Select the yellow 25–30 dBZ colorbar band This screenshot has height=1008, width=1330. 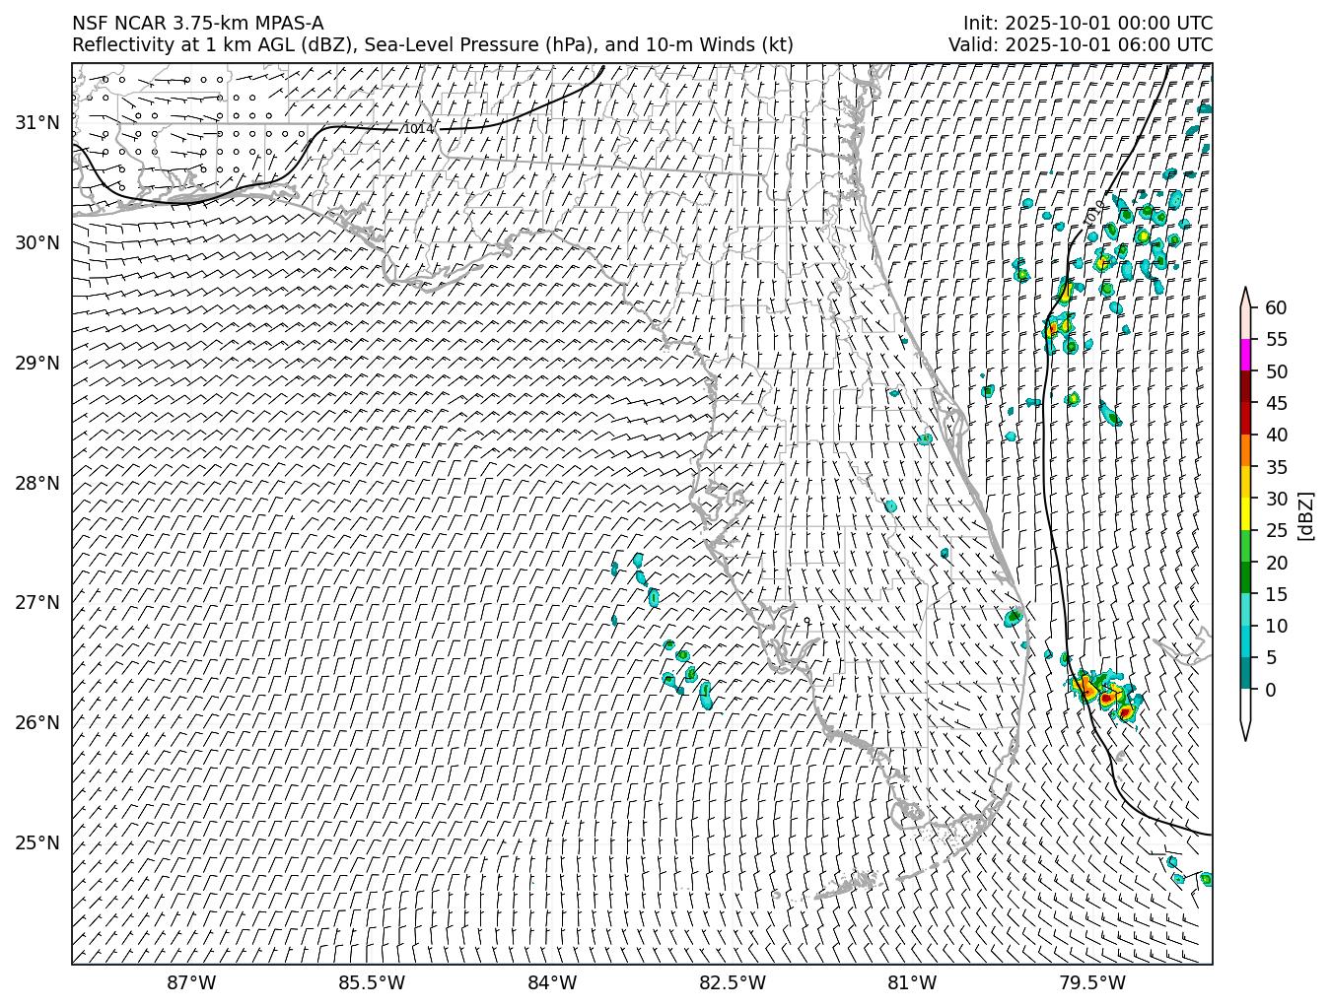coord(1245,514)
